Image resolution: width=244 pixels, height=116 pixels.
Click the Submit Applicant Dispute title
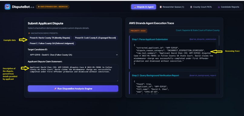tap(45, 24)
